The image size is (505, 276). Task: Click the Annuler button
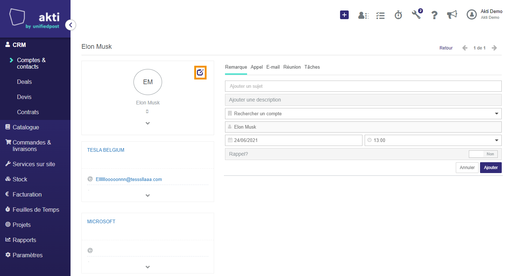point(467,168)
